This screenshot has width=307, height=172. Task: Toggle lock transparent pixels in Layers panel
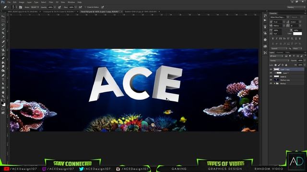click(x=275, y=65)
